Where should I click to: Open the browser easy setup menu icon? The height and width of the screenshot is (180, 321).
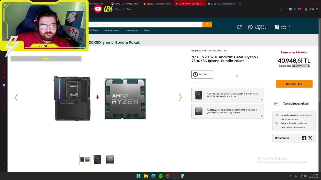[x=317, y=9]
